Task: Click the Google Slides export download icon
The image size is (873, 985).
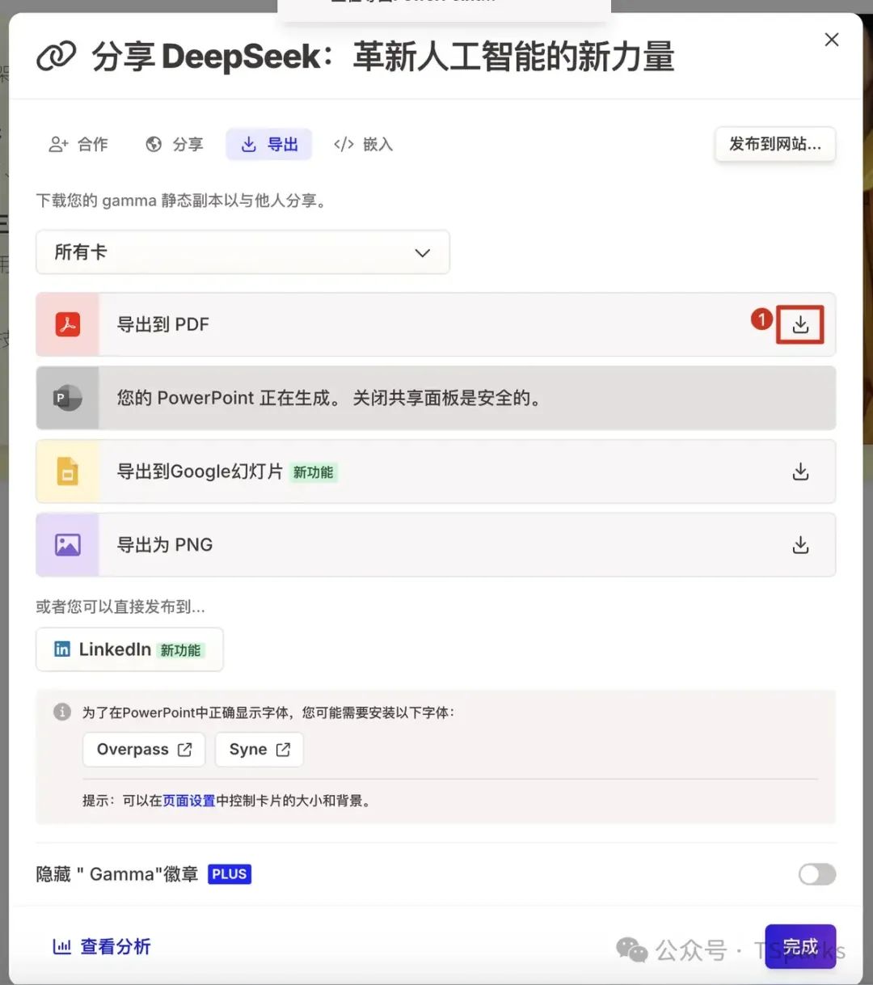Action: tap(800, 471)
